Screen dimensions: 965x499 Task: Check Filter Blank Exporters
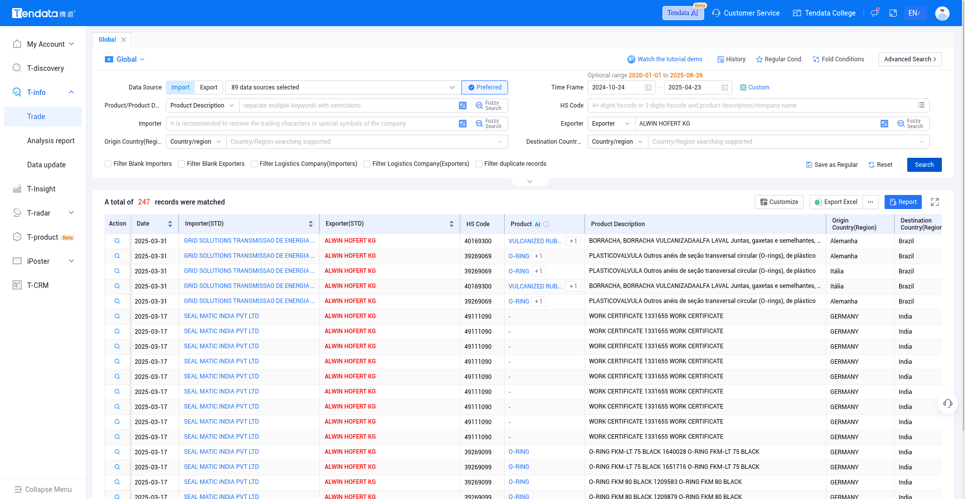pos(181,164)
